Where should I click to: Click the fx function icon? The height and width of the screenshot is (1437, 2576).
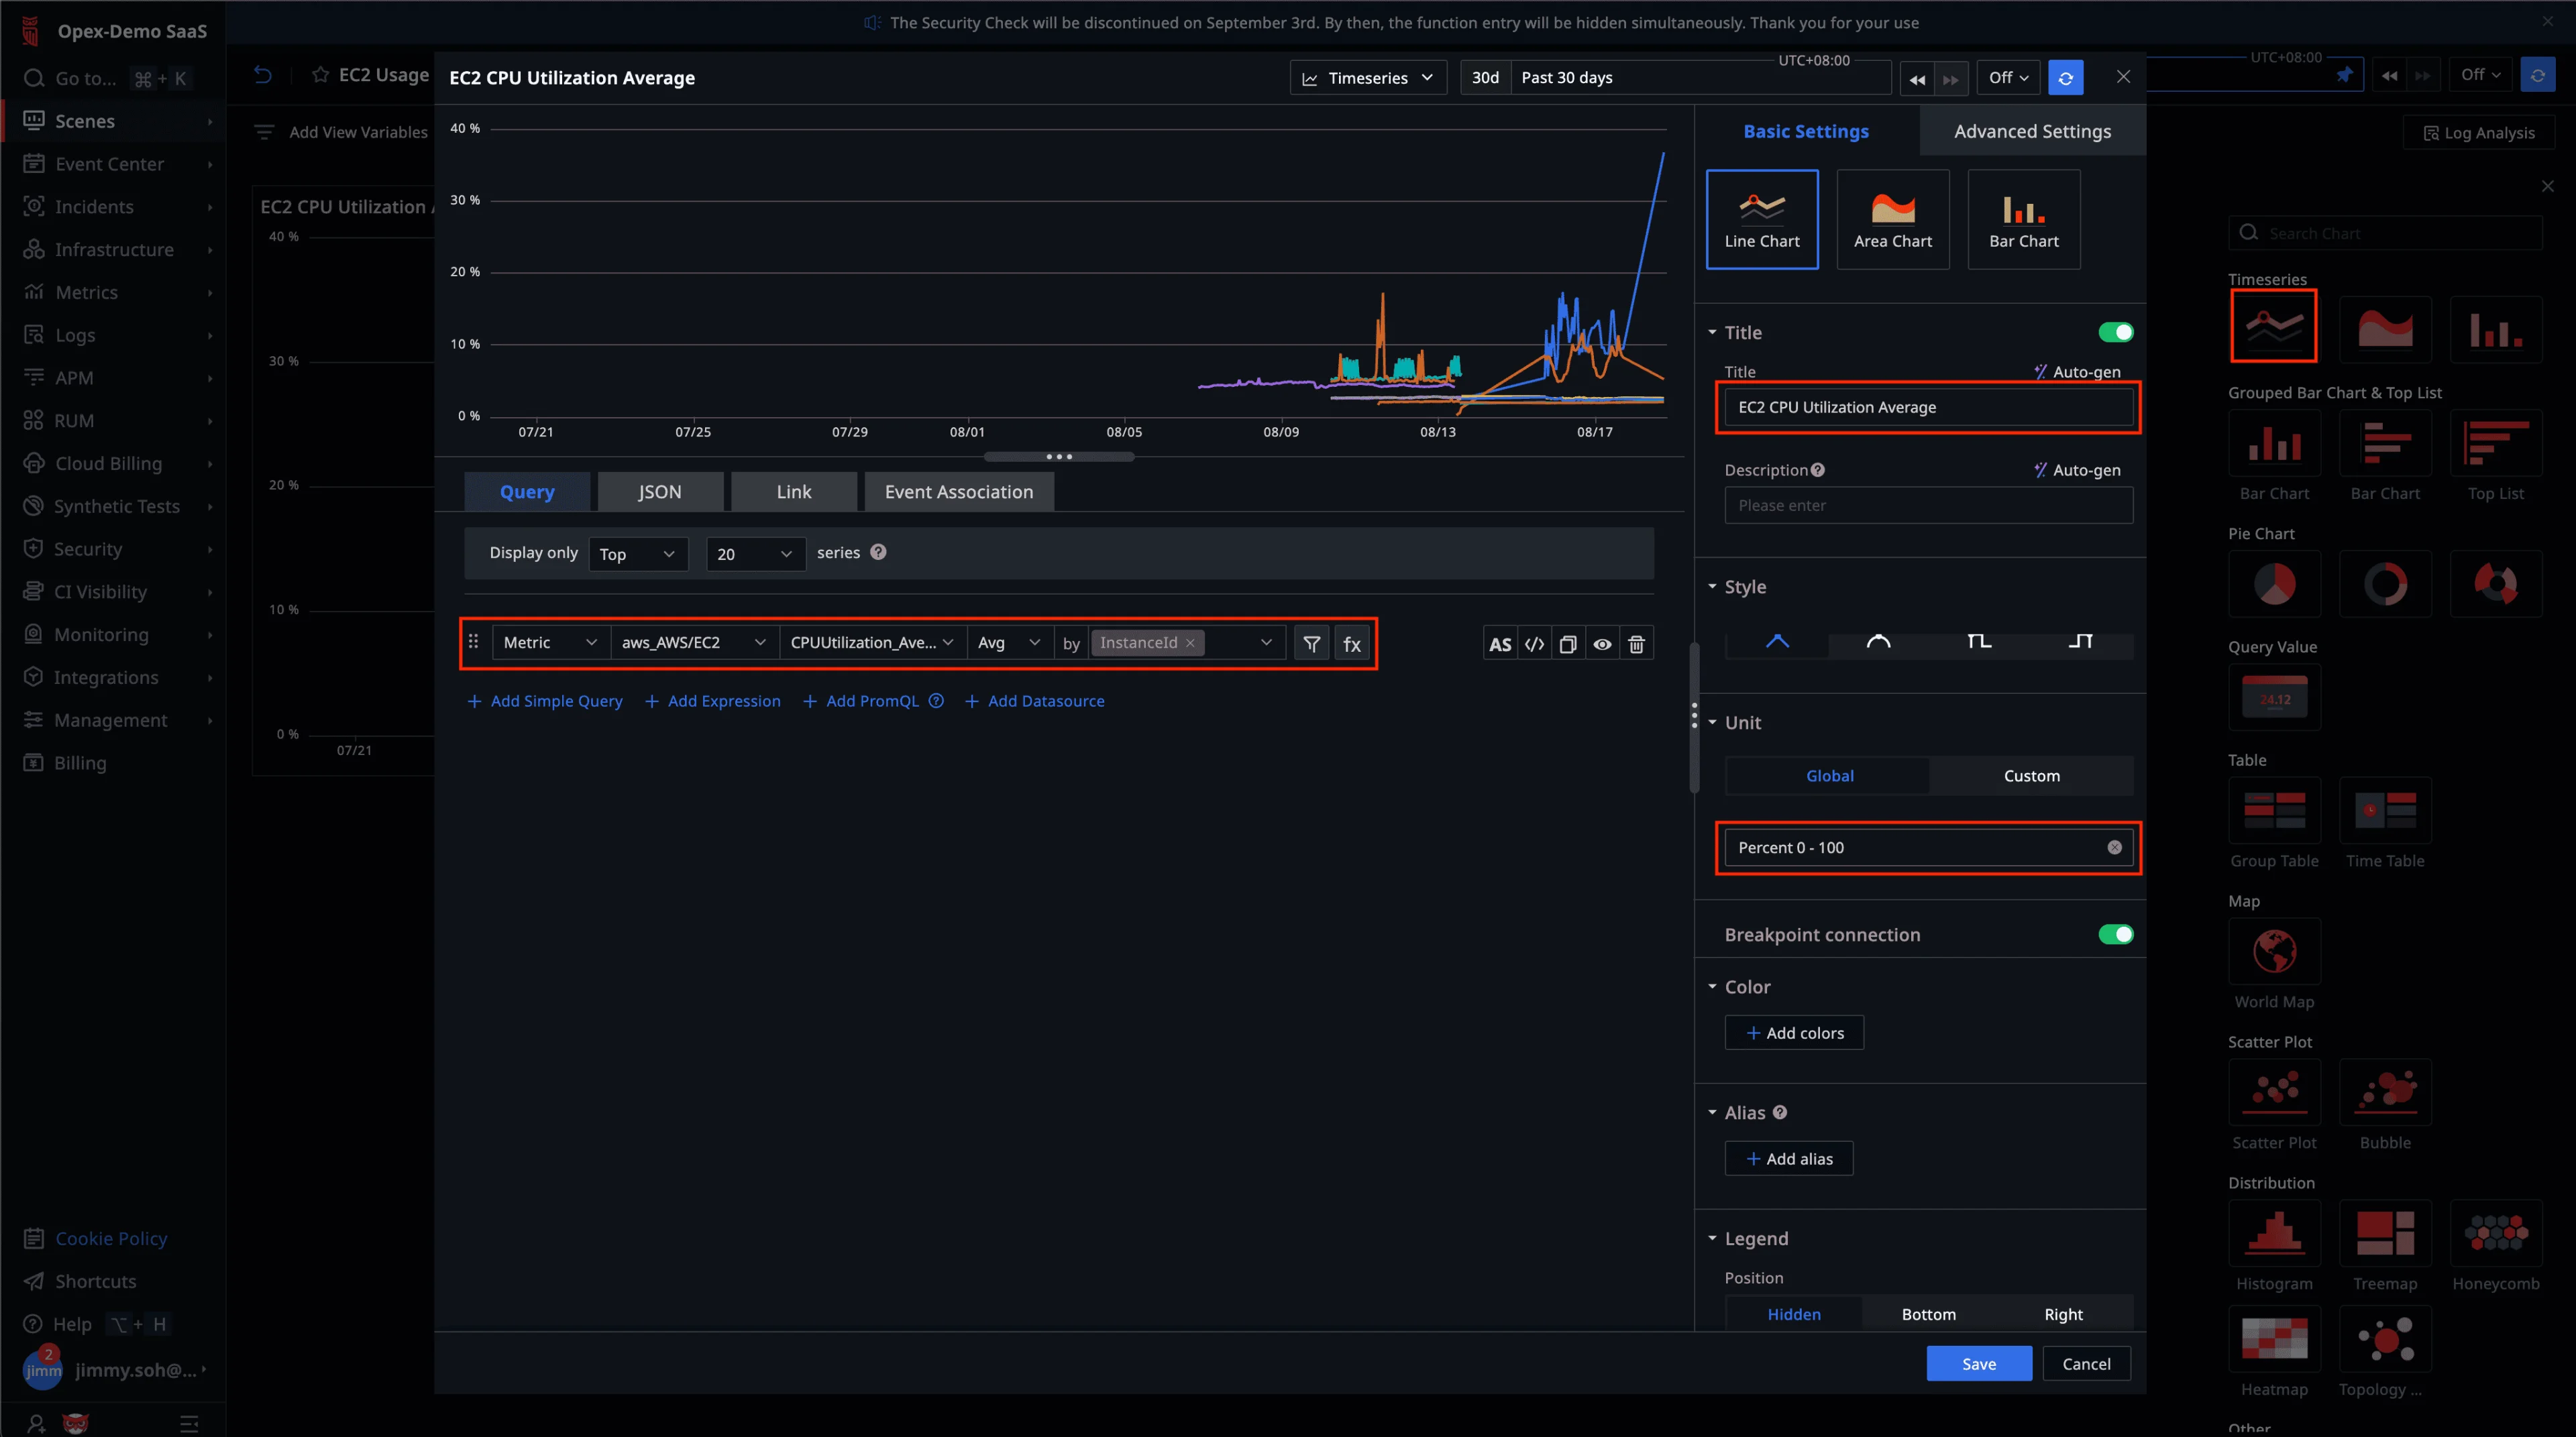point(1352,644)
